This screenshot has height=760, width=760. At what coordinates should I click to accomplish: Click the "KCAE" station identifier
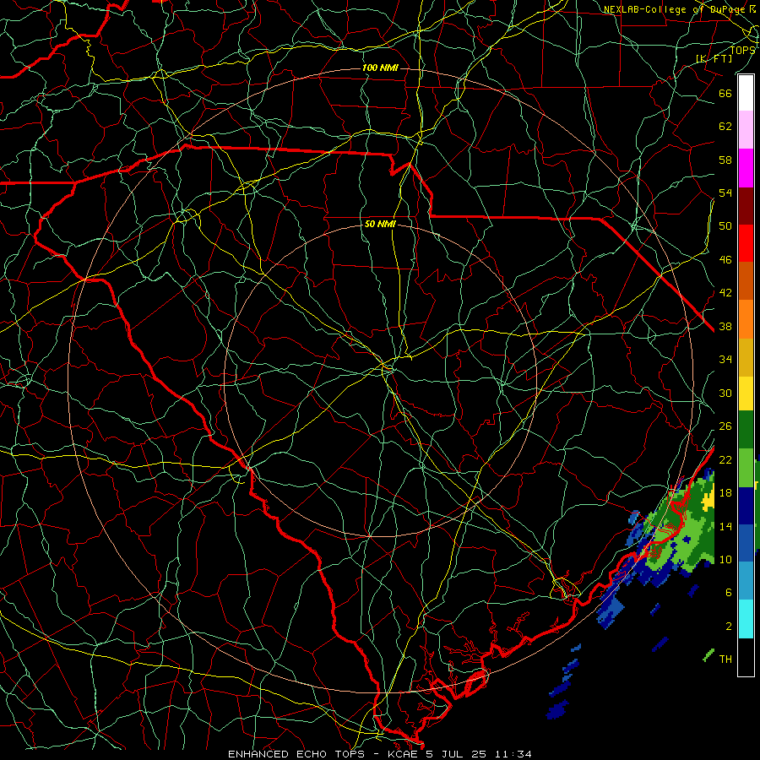point(404,754)
